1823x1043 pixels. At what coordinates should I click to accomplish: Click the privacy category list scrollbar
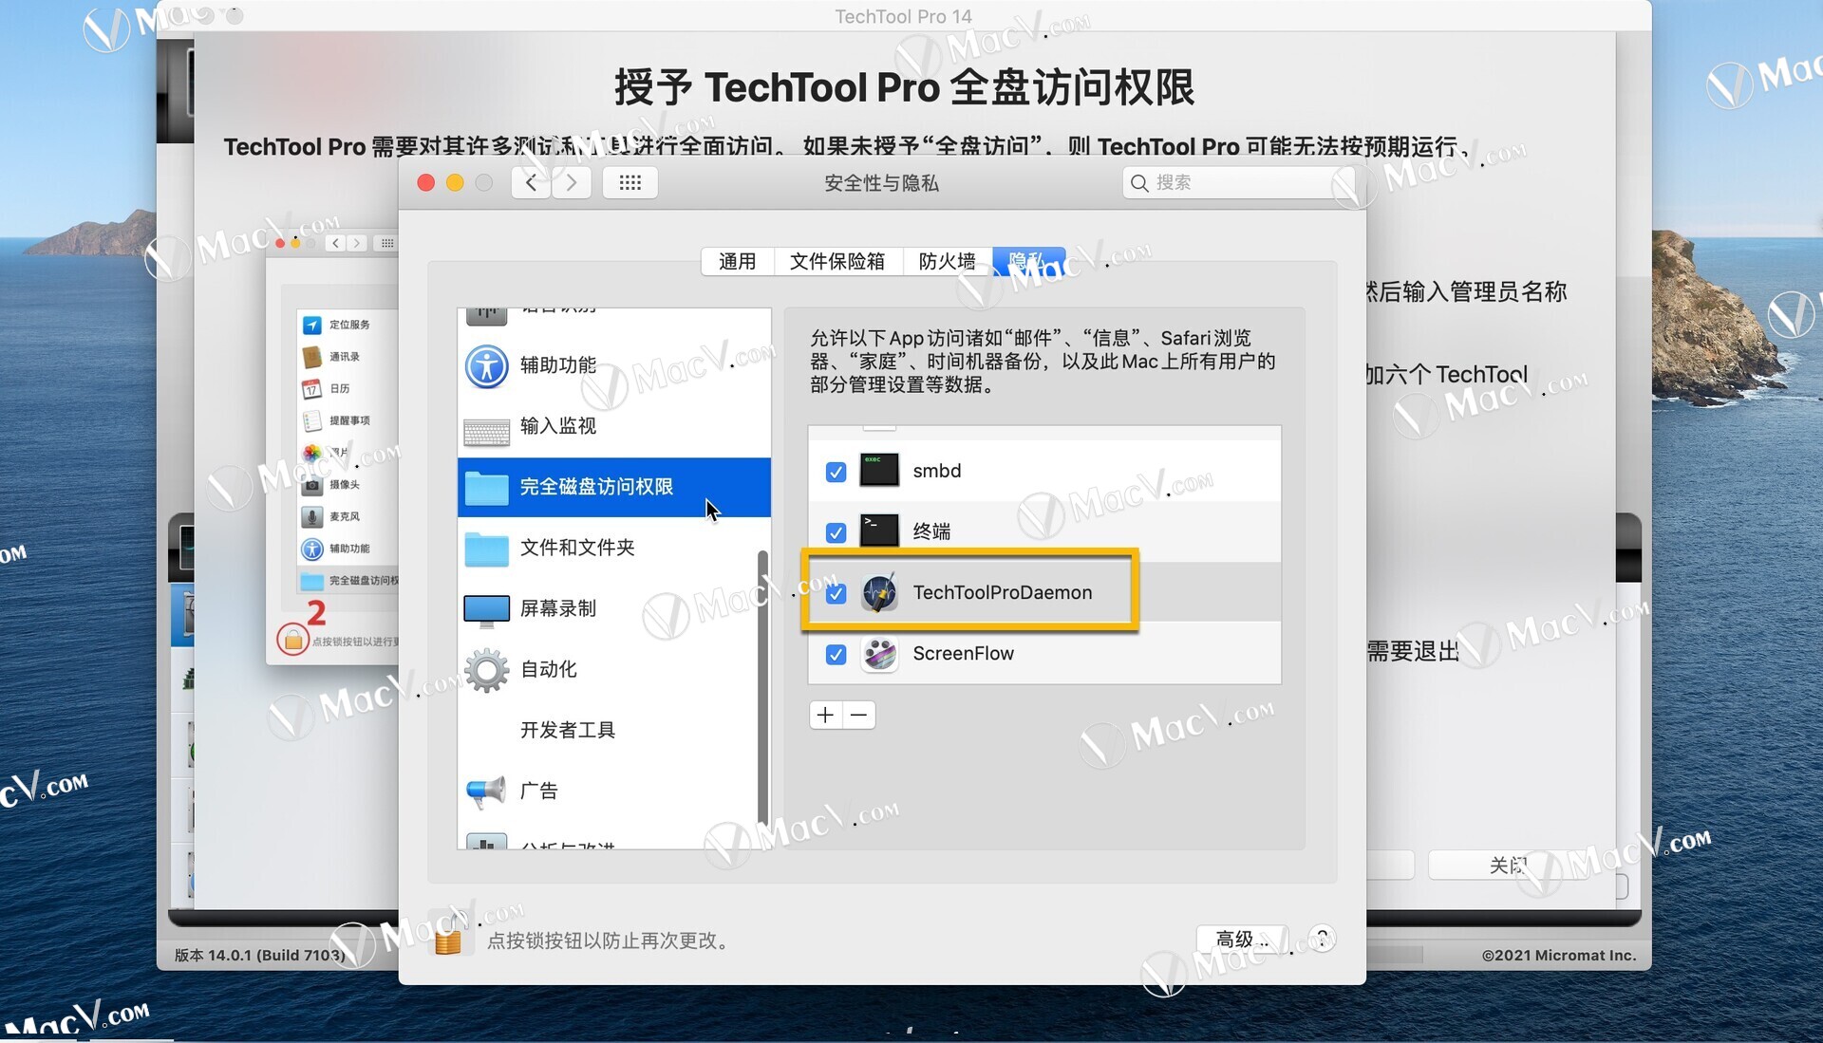[762, 688]
